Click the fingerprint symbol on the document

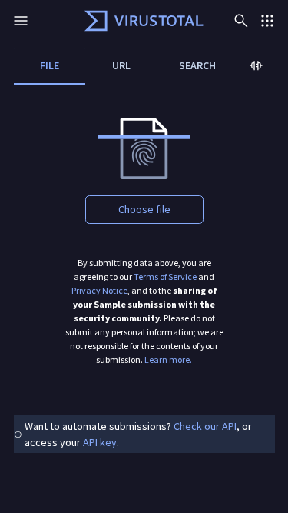[x=144, y=152]
